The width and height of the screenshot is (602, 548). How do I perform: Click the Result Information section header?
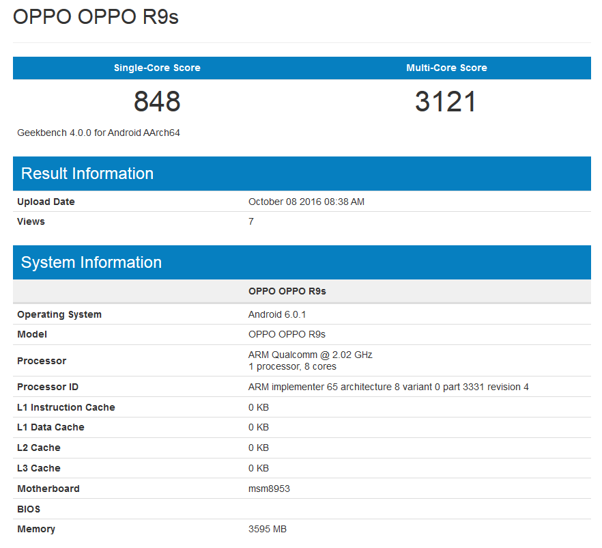click(x=85, y=174)
